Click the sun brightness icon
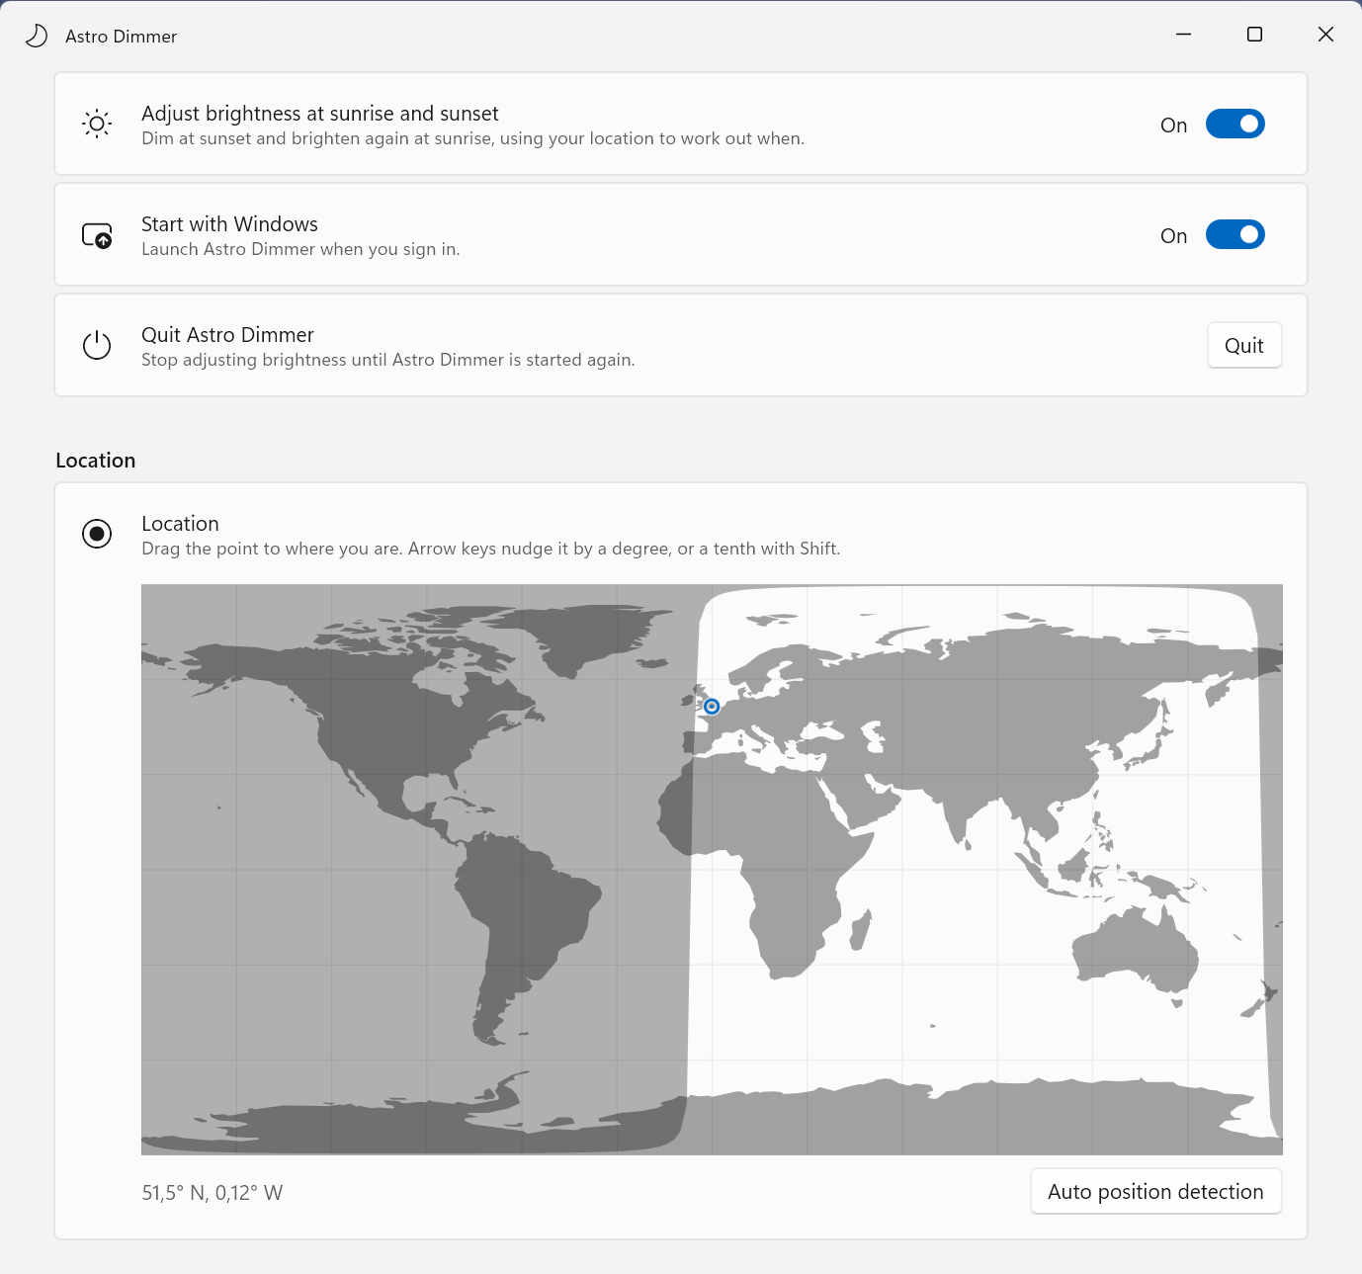 97,124
